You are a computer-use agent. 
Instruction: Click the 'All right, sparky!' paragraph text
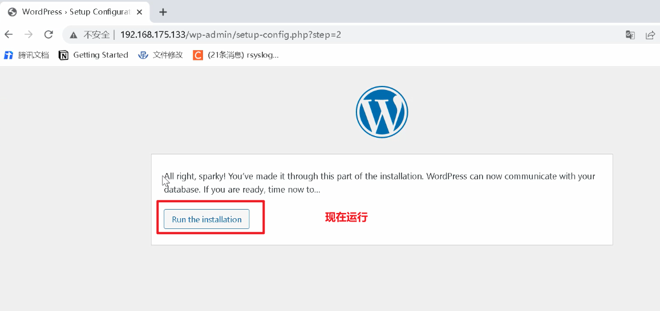point(380,183)
